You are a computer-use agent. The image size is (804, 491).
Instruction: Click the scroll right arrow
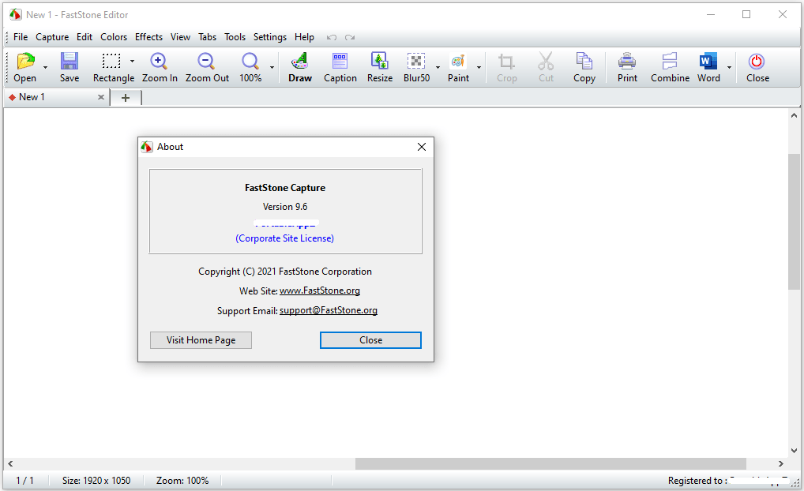pos(780,463)
